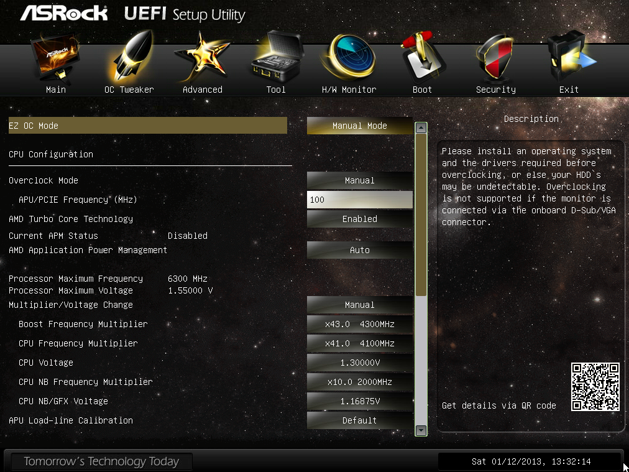Change AMD Application Power Management Auto value
Image resolution: width=629 pixels, height=472 pixels.
click(360, 250)
